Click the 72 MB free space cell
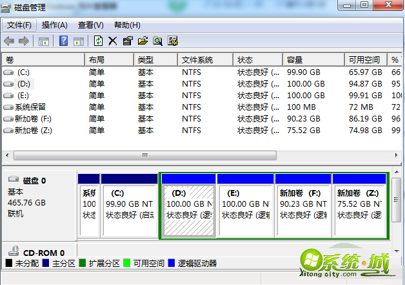 pyautogui.click(x=361, y=107)
